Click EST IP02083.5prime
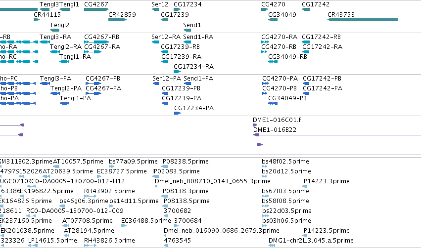This screenshot has height=248, width=421. (x=176, y=171)
